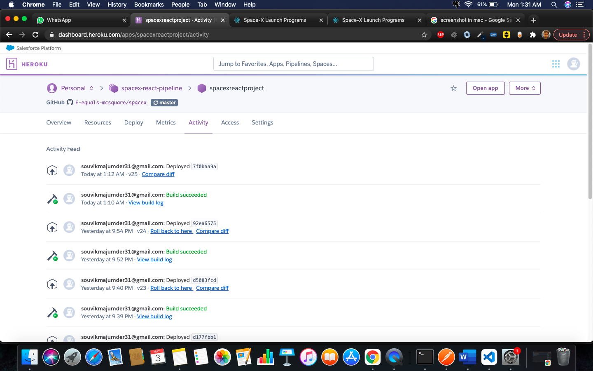Switch to the Resources tab
593x371 pixels.
point(98,122)
